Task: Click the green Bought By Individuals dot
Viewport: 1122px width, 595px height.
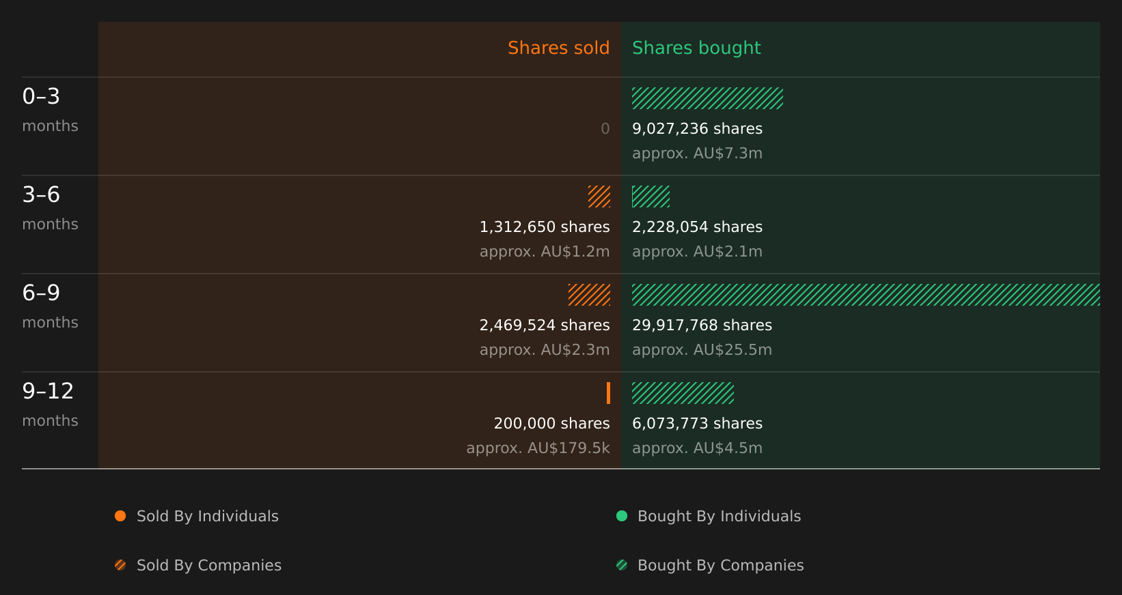Action: click(x=622, y=516)
